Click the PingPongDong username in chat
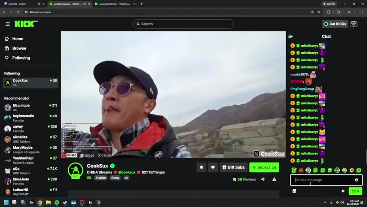 coord(302,89)
